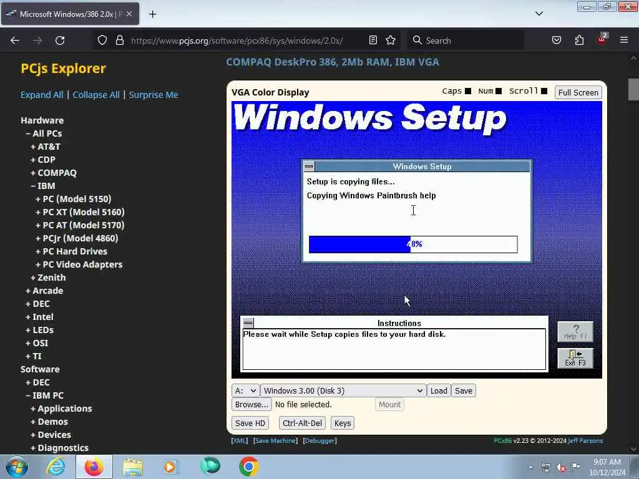The width and height of the screenshot is (639, 479).
Task: Switch to Firefox in taskbar
Action: click(94, 467)
